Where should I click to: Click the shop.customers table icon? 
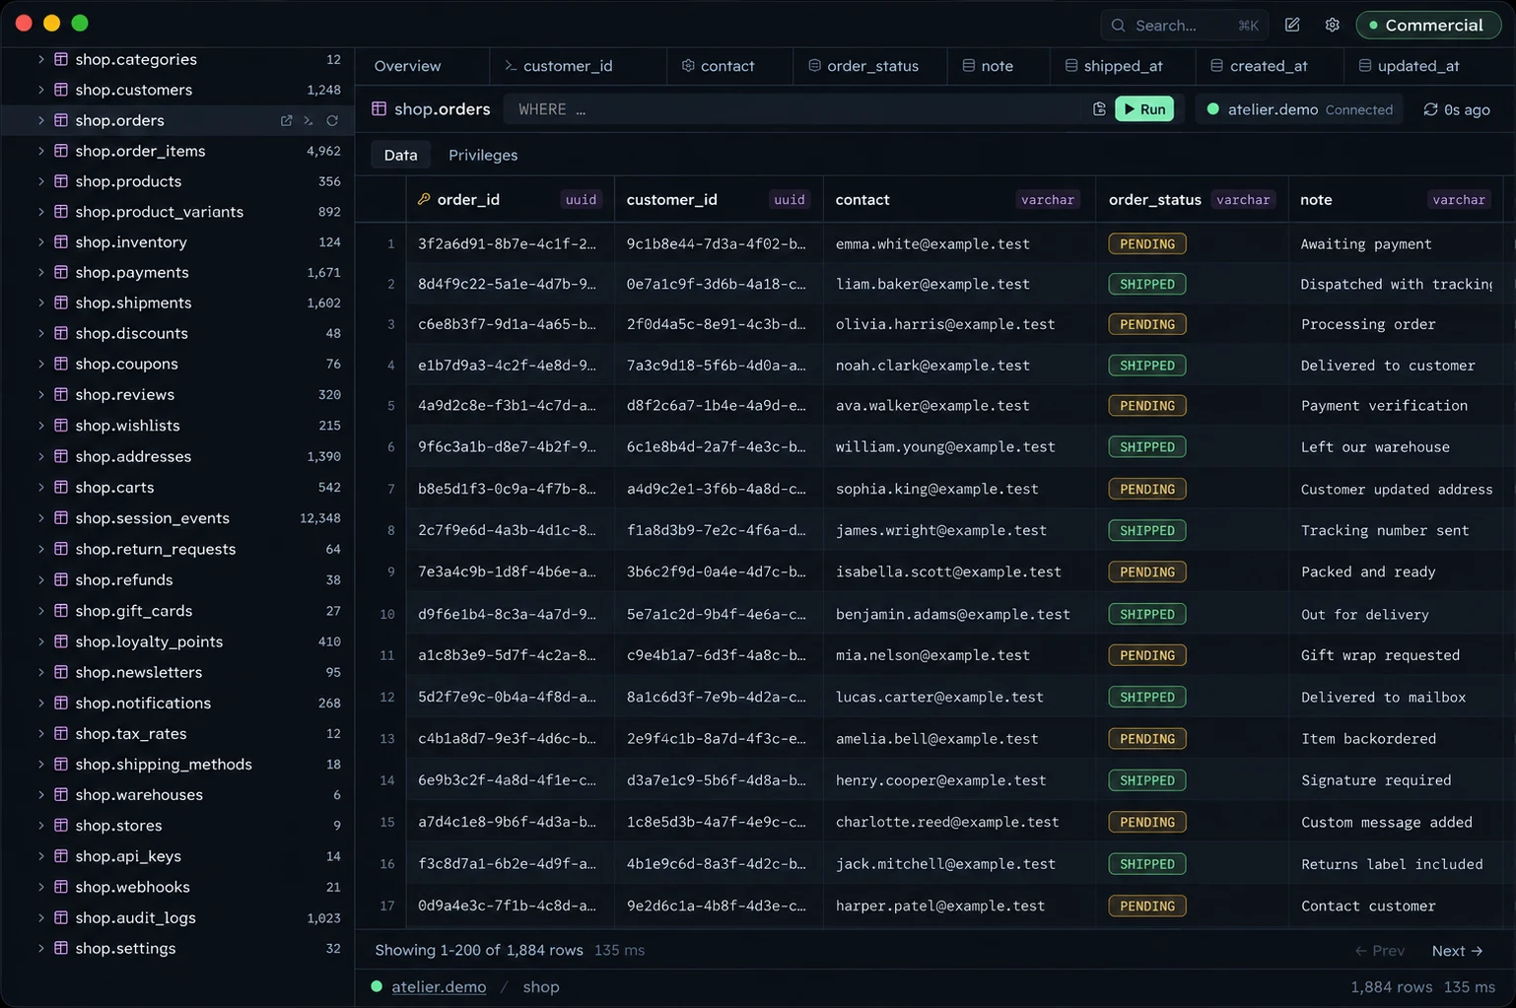point(61,90)
